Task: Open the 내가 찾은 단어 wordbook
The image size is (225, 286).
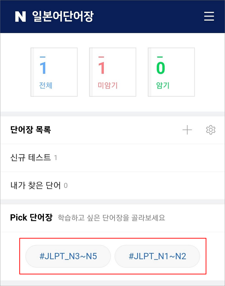Action: pos(36,185)
